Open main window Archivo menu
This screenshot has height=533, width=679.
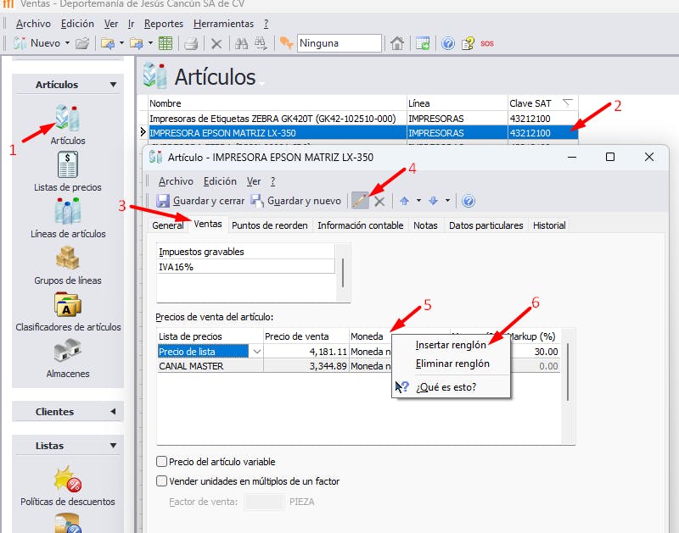tap(33, 24)
